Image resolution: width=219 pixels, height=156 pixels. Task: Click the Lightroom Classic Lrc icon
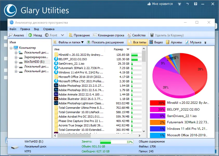[x=56, y=103]
